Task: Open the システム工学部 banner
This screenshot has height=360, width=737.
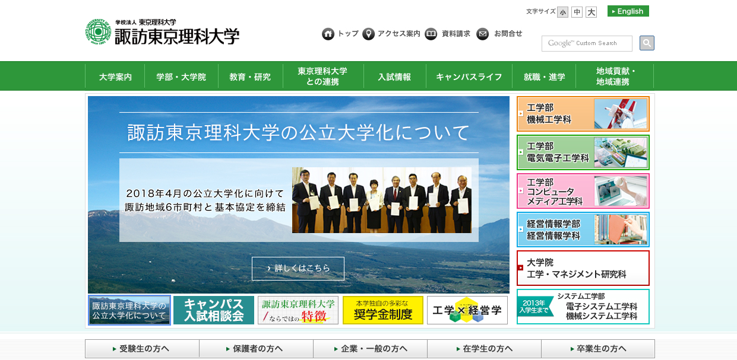Action: pos(583,307)
